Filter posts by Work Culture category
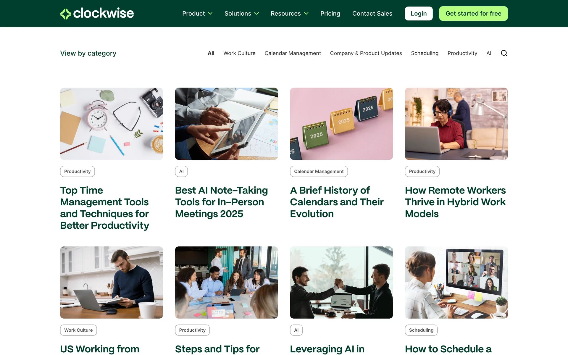568x355 pixels. click(x=239, y=53)
